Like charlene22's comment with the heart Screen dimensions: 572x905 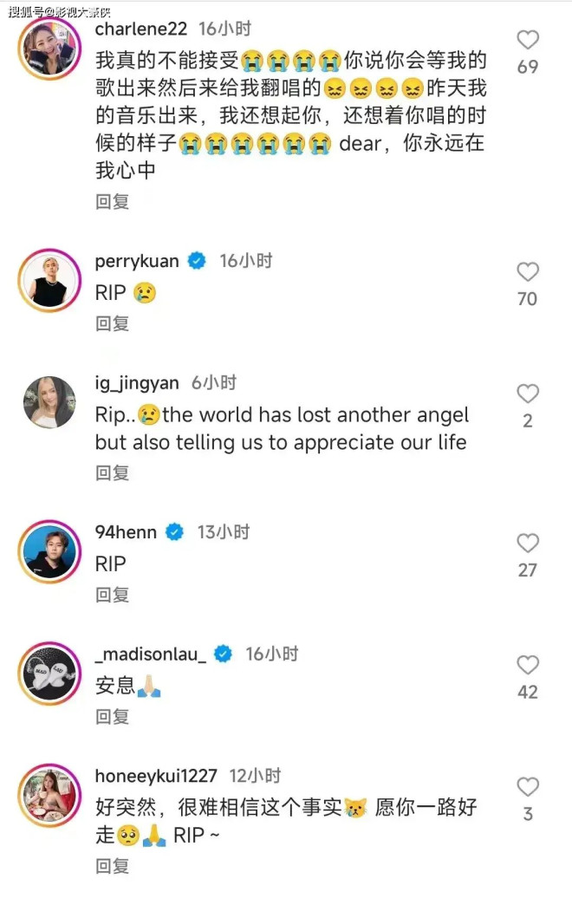527,40
